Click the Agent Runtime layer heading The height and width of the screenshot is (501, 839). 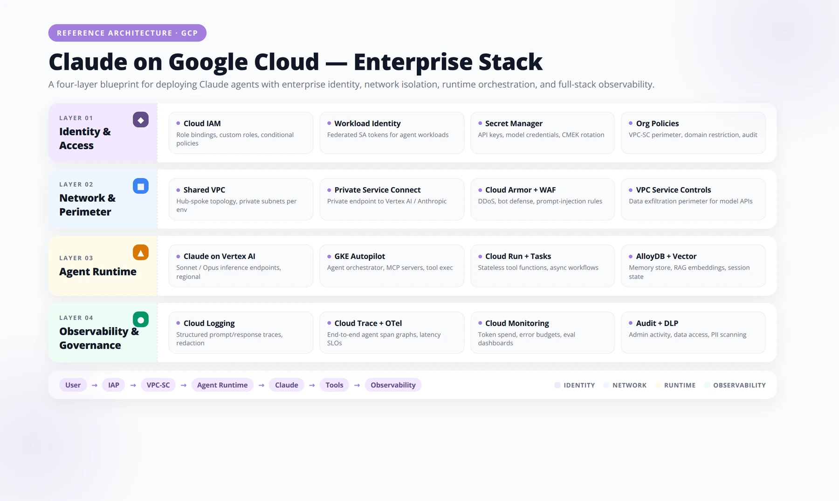(98, 271)
